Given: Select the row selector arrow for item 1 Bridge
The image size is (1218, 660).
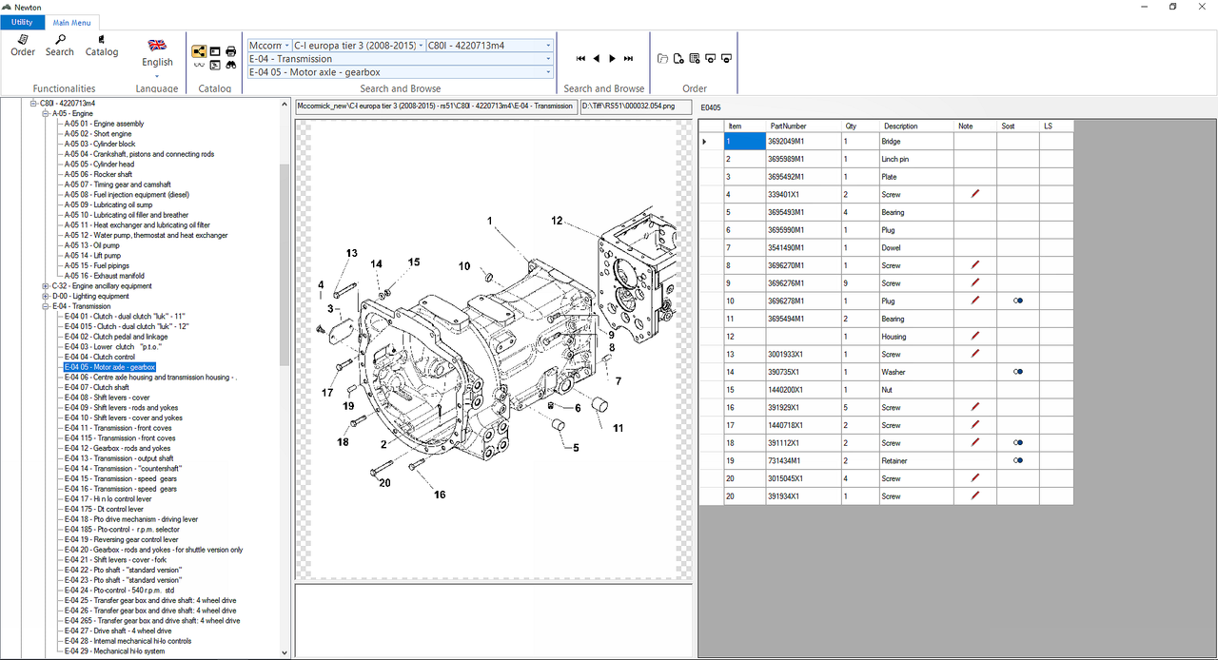Looking at the screenshot, I should pos(711,141).
